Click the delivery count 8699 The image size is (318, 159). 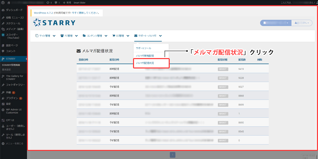(241, 104)
